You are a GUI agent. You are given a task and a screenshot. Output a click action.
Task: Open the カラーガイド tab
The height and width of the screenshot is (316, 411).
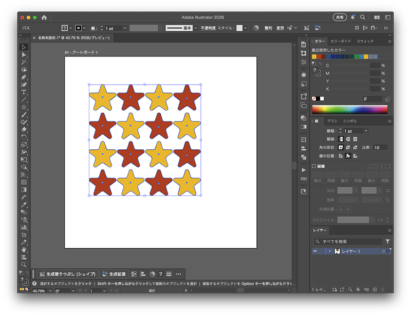(x=341, y=41)
